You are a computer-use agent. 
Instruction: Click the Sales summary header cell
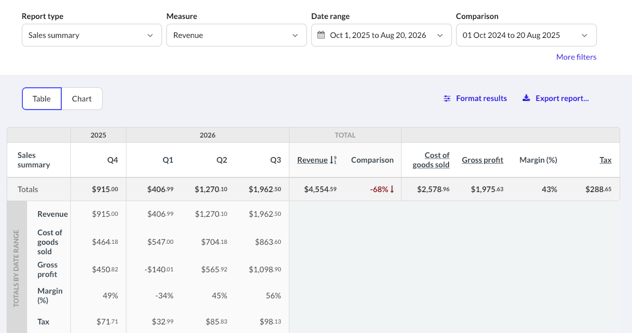pos(39,160)
